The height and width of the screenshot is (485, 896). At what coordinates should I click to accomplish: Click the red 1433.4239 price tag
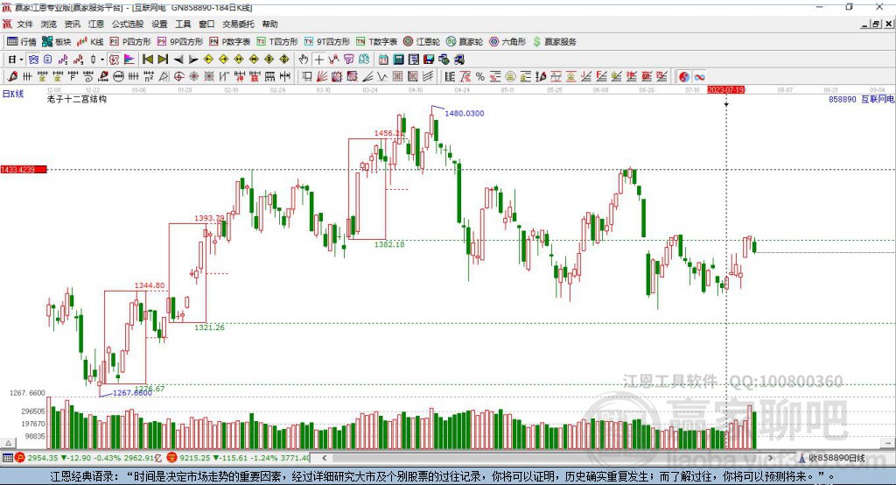pos(24,169)
